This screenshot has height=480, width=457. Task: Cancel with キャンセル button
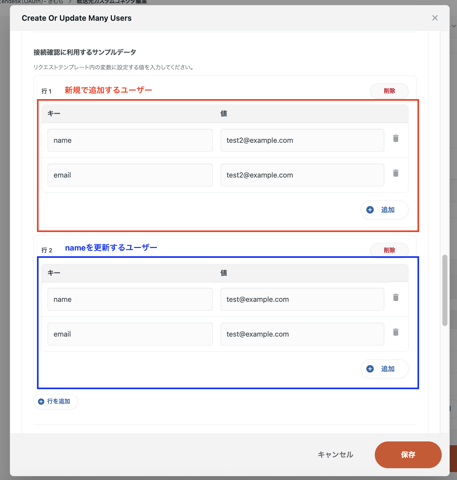click(335, 455)
